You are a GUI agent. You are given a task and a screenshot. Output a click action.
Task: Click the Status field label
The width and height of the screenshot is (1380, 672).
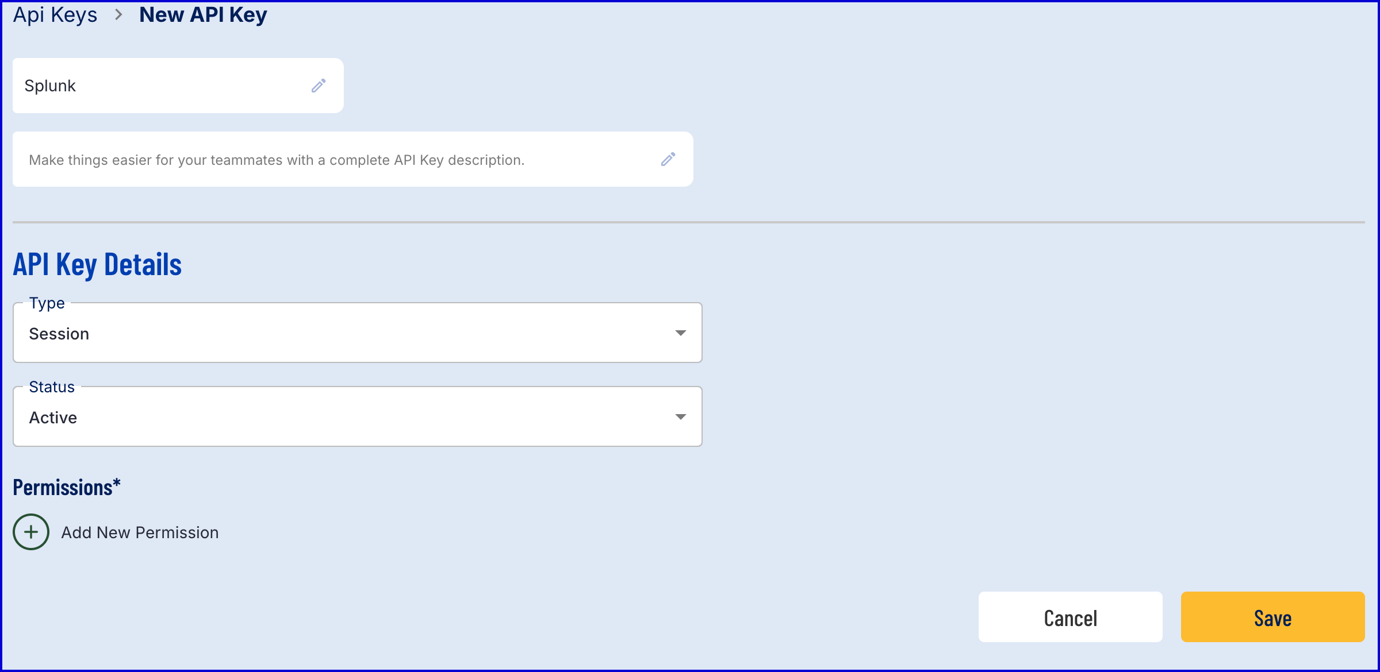click(x=52, y=387)
